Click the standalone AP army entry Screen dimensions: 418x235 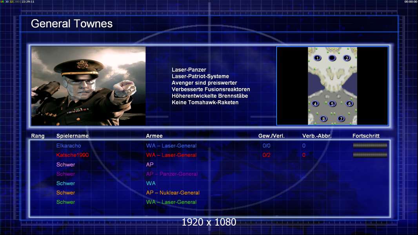(150, 164)
